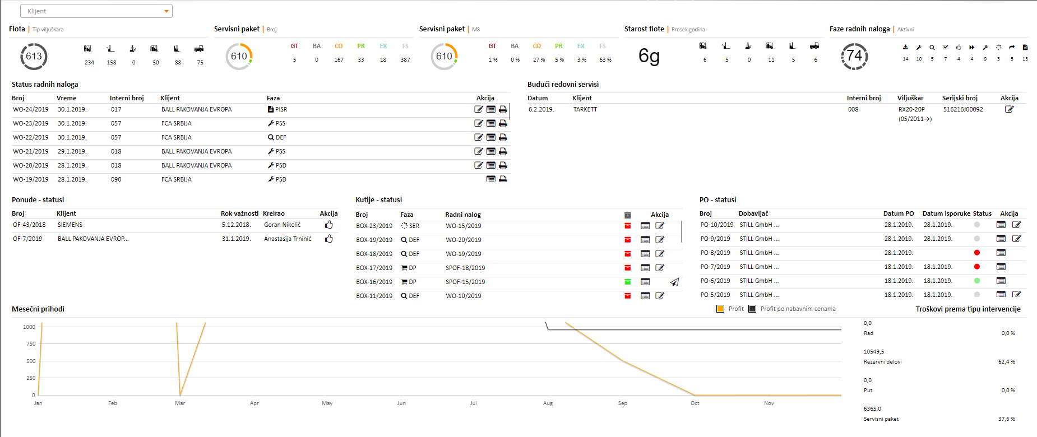Filter service package count by CO
The width and height of the screenshot is (1037, 437).
[339, 46]
